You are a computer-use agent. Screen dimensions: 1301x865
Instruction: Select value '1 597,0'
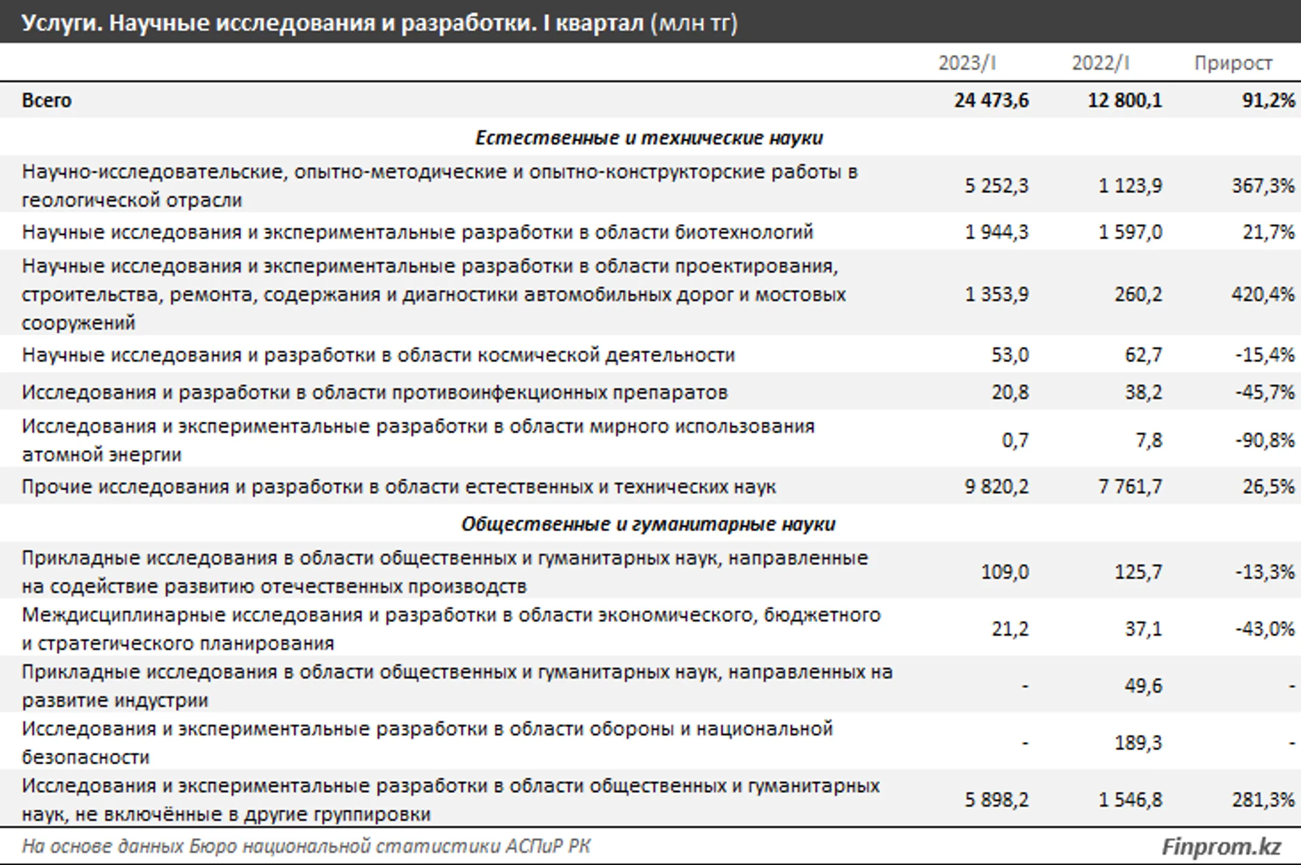[1131, 232]
